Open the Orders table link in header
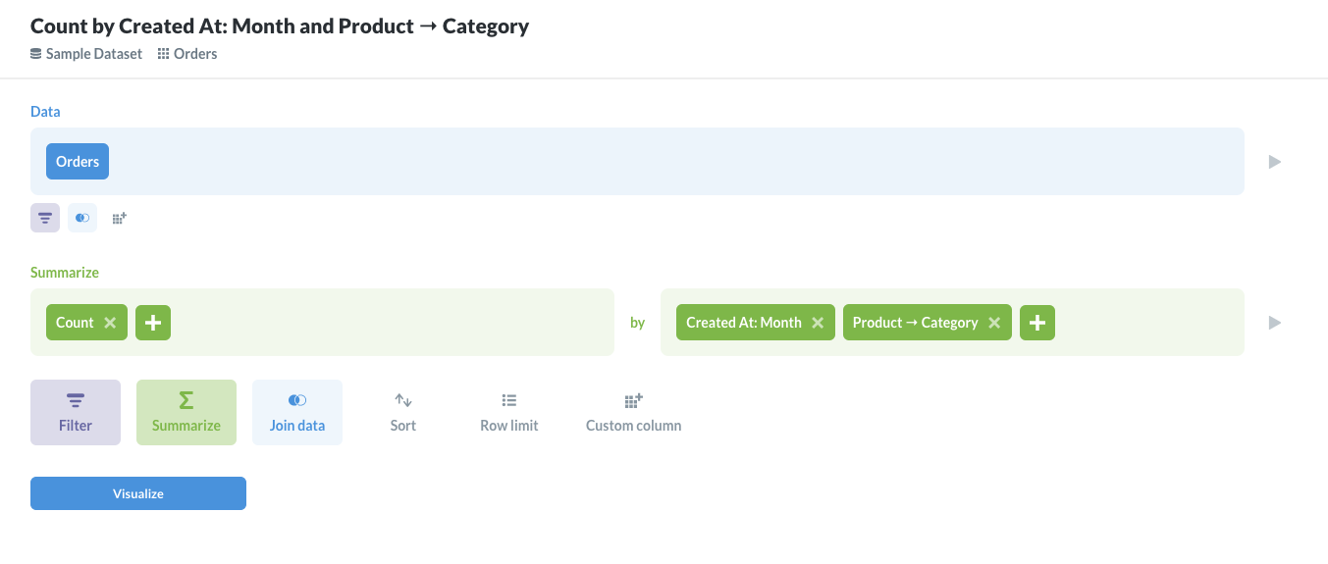 tap(194, 54)
